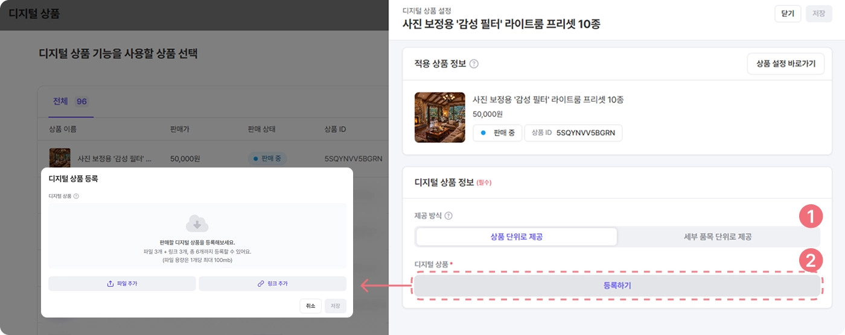
Task: Click link icon on 링크 추가 button
Action: (261, 283)
